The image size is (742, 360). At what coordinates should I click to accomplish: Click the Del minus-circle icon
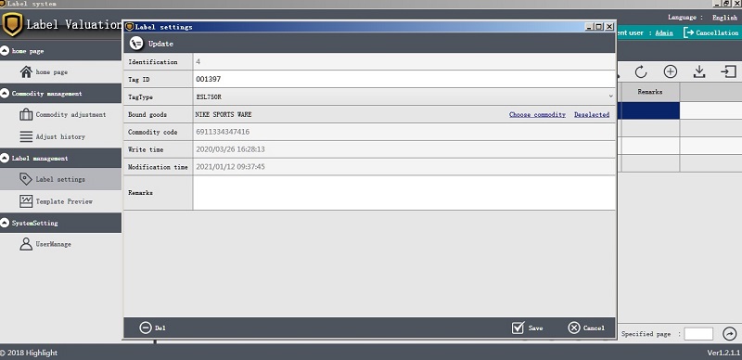pyautogui.click(x=146, y=328)
